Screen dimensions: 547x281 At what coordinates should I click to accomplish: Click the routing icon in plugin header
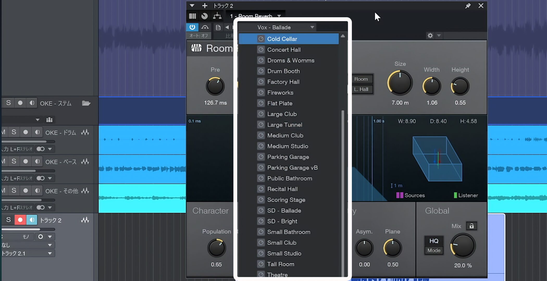click(217, 16)
